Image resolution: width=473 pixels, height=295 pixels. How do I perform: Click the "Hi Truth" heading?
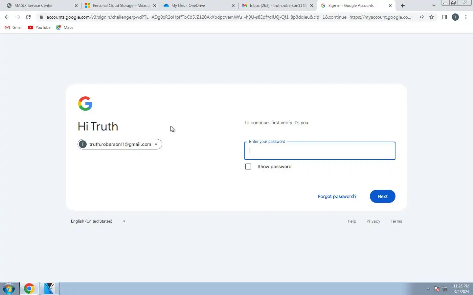[x=98, y=127]
